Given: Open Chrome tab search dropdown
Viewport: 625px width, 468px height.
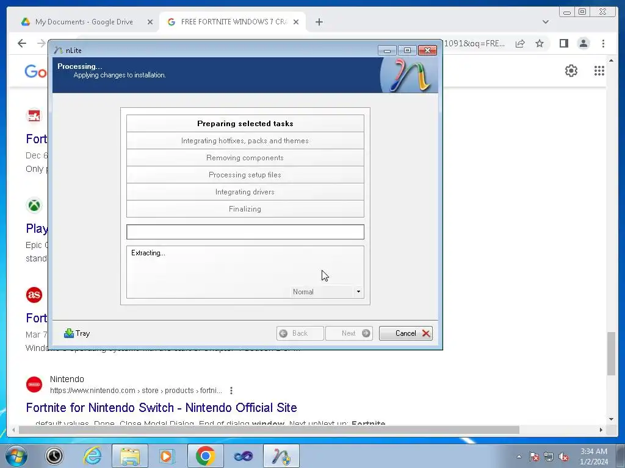Looking at the screenshot, I should pyautogui.click(x=545, y=22).
